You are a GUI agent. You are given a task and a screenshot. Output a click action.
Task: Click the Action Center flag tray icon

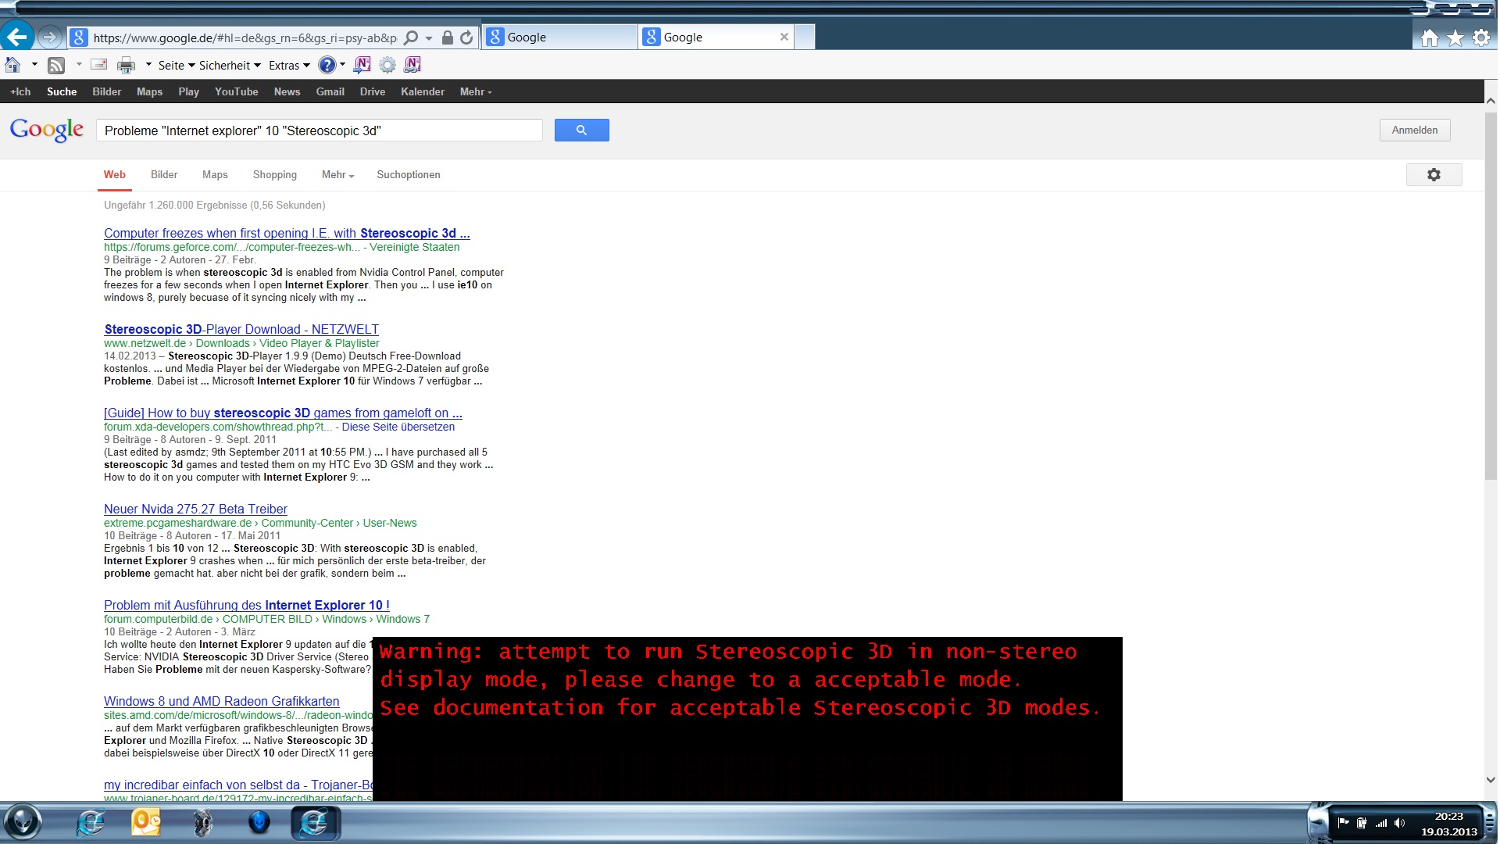tap(1344, 822)
